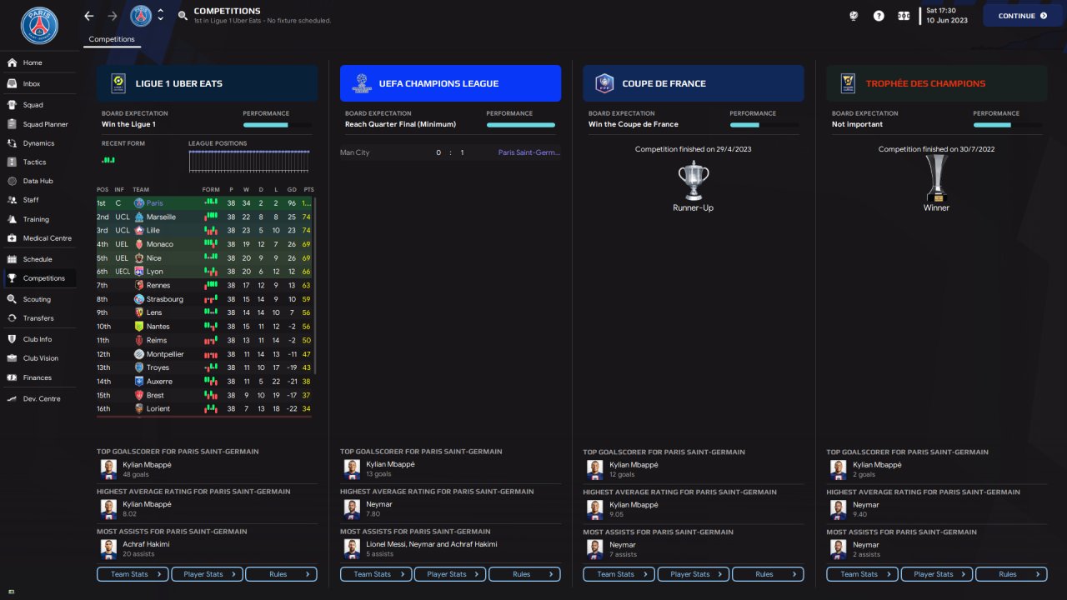The width and height of the screenshot is (1067, 600).
Task: Click the Medical Centre cross icon
Action: click(x=12, y=238)
